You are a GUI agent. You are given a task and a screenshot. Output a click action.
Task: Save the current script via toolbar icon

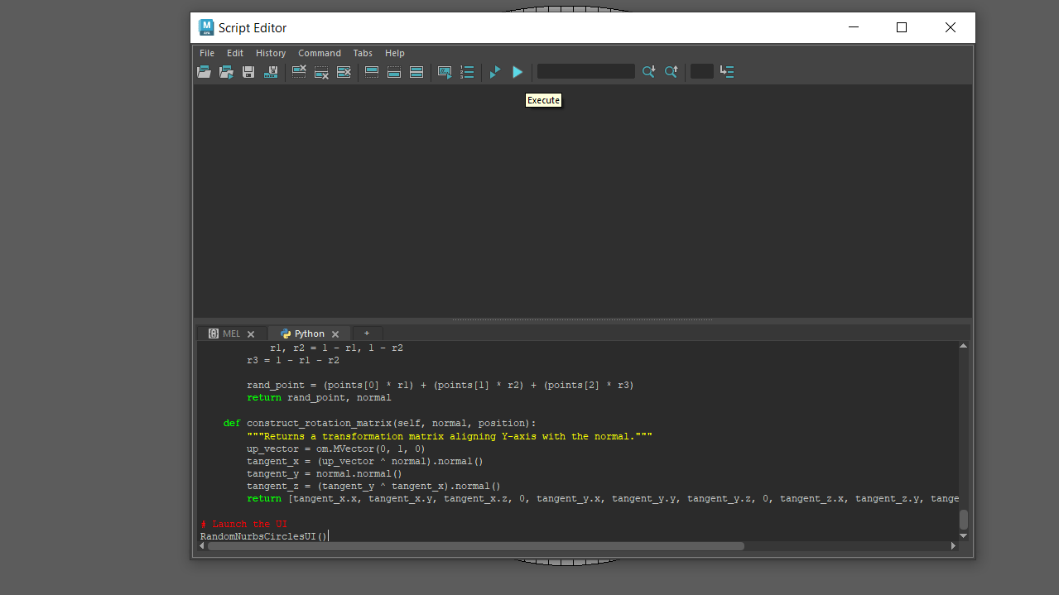(248, 71)
